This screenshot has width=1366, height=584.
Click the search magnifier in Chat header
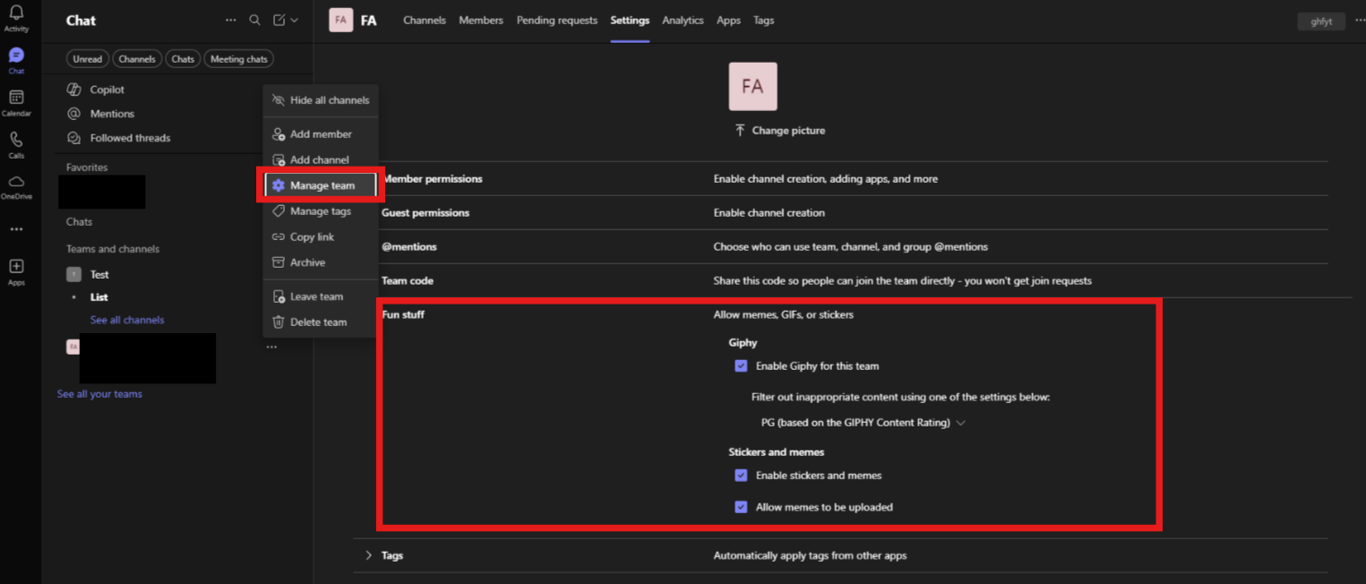tap(255, 20)
